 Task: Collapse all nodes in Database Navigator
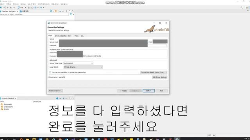(x=60, y=11)
